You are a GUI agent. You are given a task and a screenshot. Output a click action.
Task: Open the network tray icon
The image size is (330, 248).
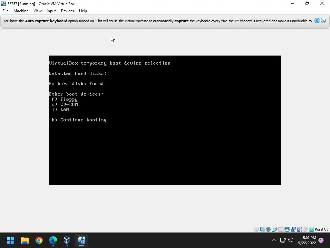point(283,240)
